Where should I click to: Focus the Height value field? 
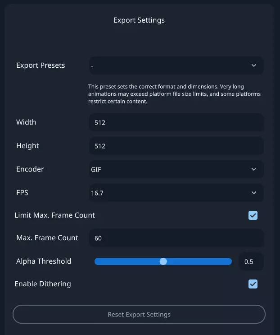(x=176, y=146)
